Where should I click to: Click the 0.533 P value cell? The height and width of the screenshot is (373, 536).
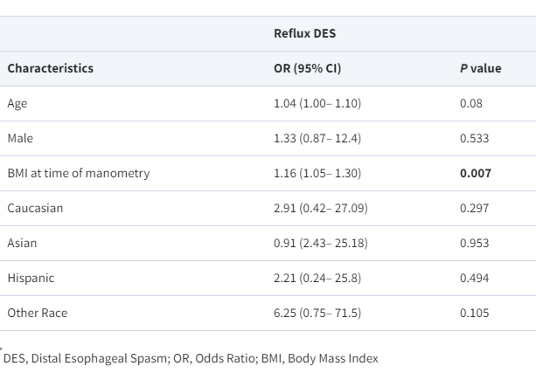point(475,138)
